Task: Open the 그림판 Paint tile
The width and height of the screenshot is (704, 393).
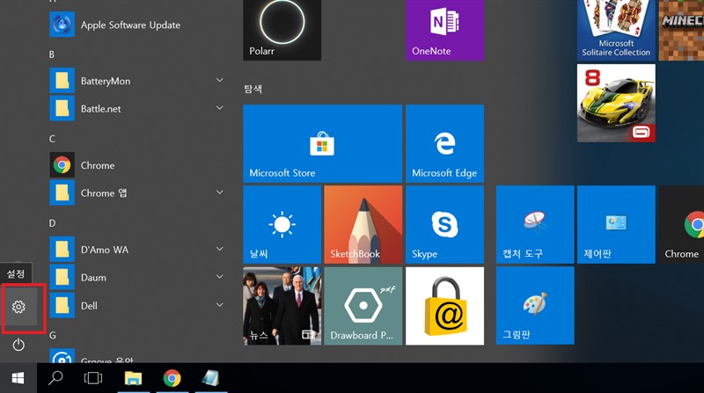Action: click(535, 306)
